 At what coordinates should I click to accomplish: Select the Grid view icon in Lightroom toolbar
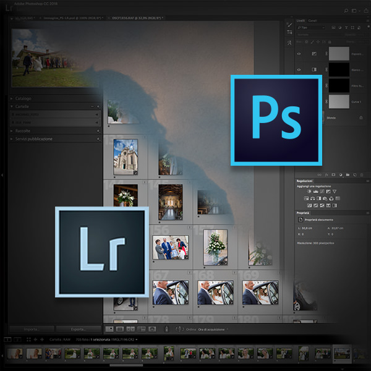coord(109,329)
